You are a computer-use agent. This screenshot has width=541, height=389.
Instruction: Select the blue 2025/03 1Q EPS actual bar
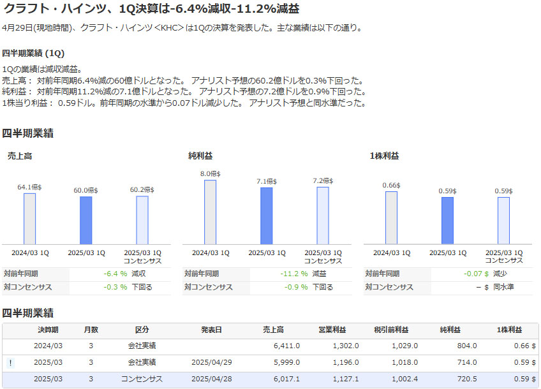pyautogui.click(x=447, y=220)
